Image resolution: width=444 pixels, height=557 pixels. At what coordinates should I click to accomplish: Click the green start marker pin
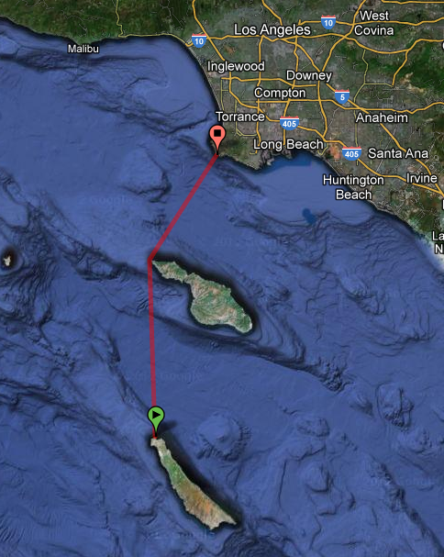[156, 418]
